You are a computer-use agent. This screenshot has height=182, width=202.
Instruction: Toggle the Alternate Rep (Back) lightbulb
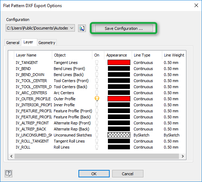click(97, 129)
